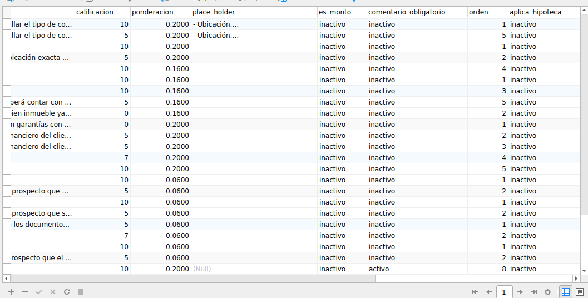Apply changes with the checkmark icon
This screenshot has height=298, width=588.
(39, 292)
